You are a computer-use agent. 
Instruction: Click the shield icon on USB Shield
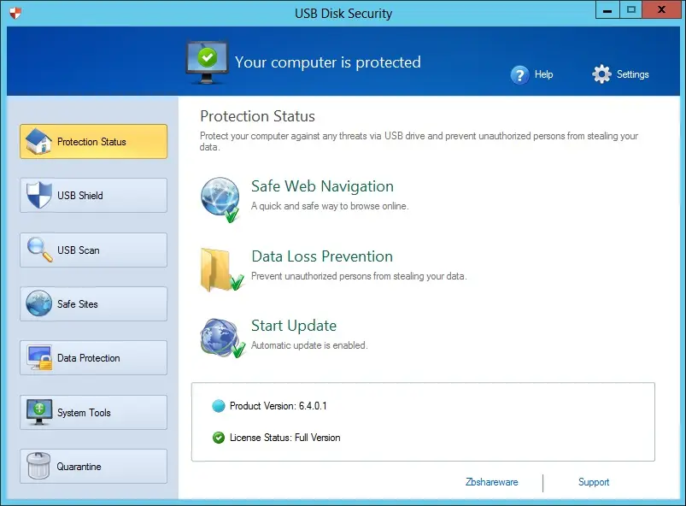pos(38,195)
